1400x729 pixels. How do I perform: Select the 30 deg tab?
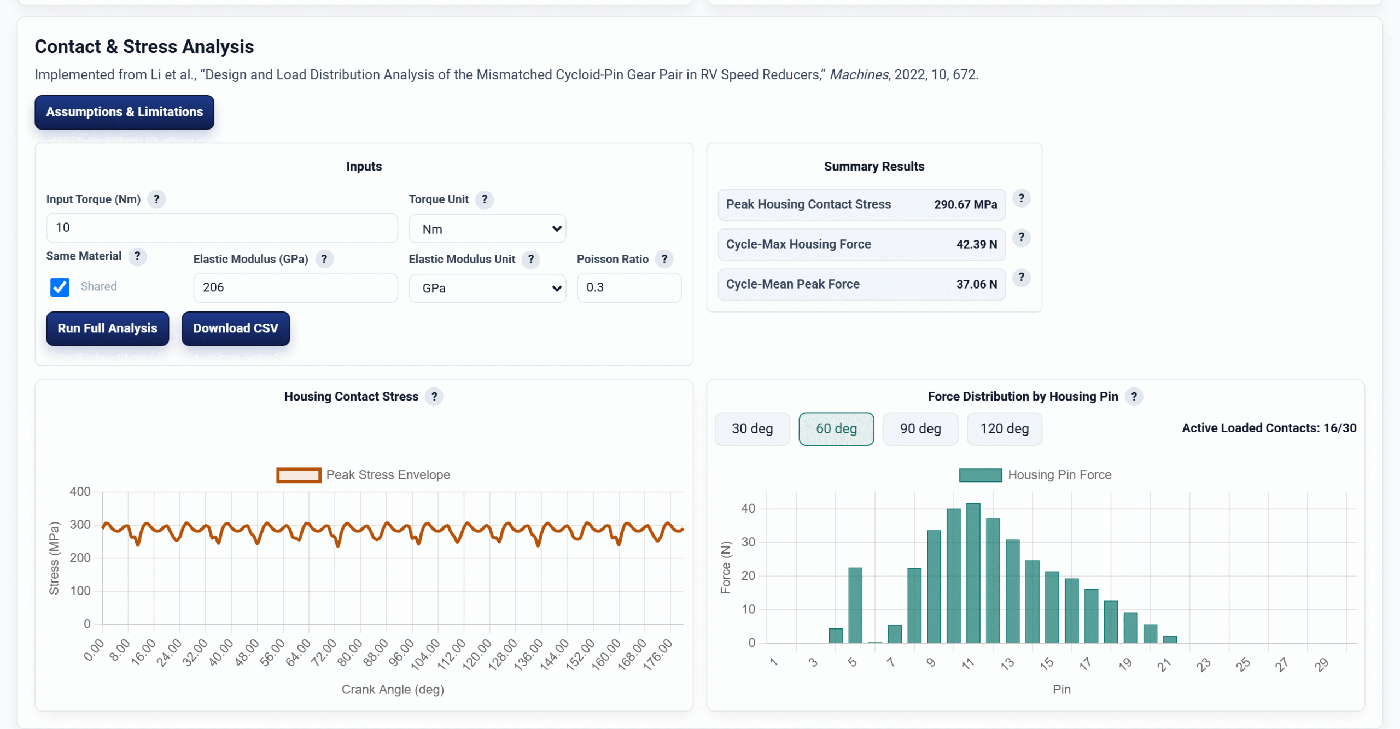coord(752,429)
